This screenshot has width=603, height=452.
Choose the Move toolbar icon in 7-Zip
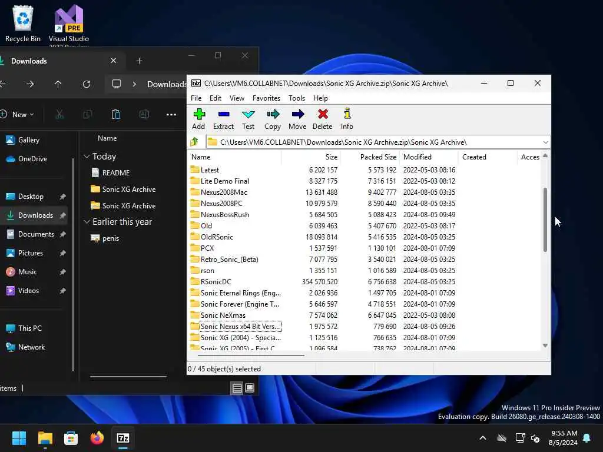[x=297, y=119]
